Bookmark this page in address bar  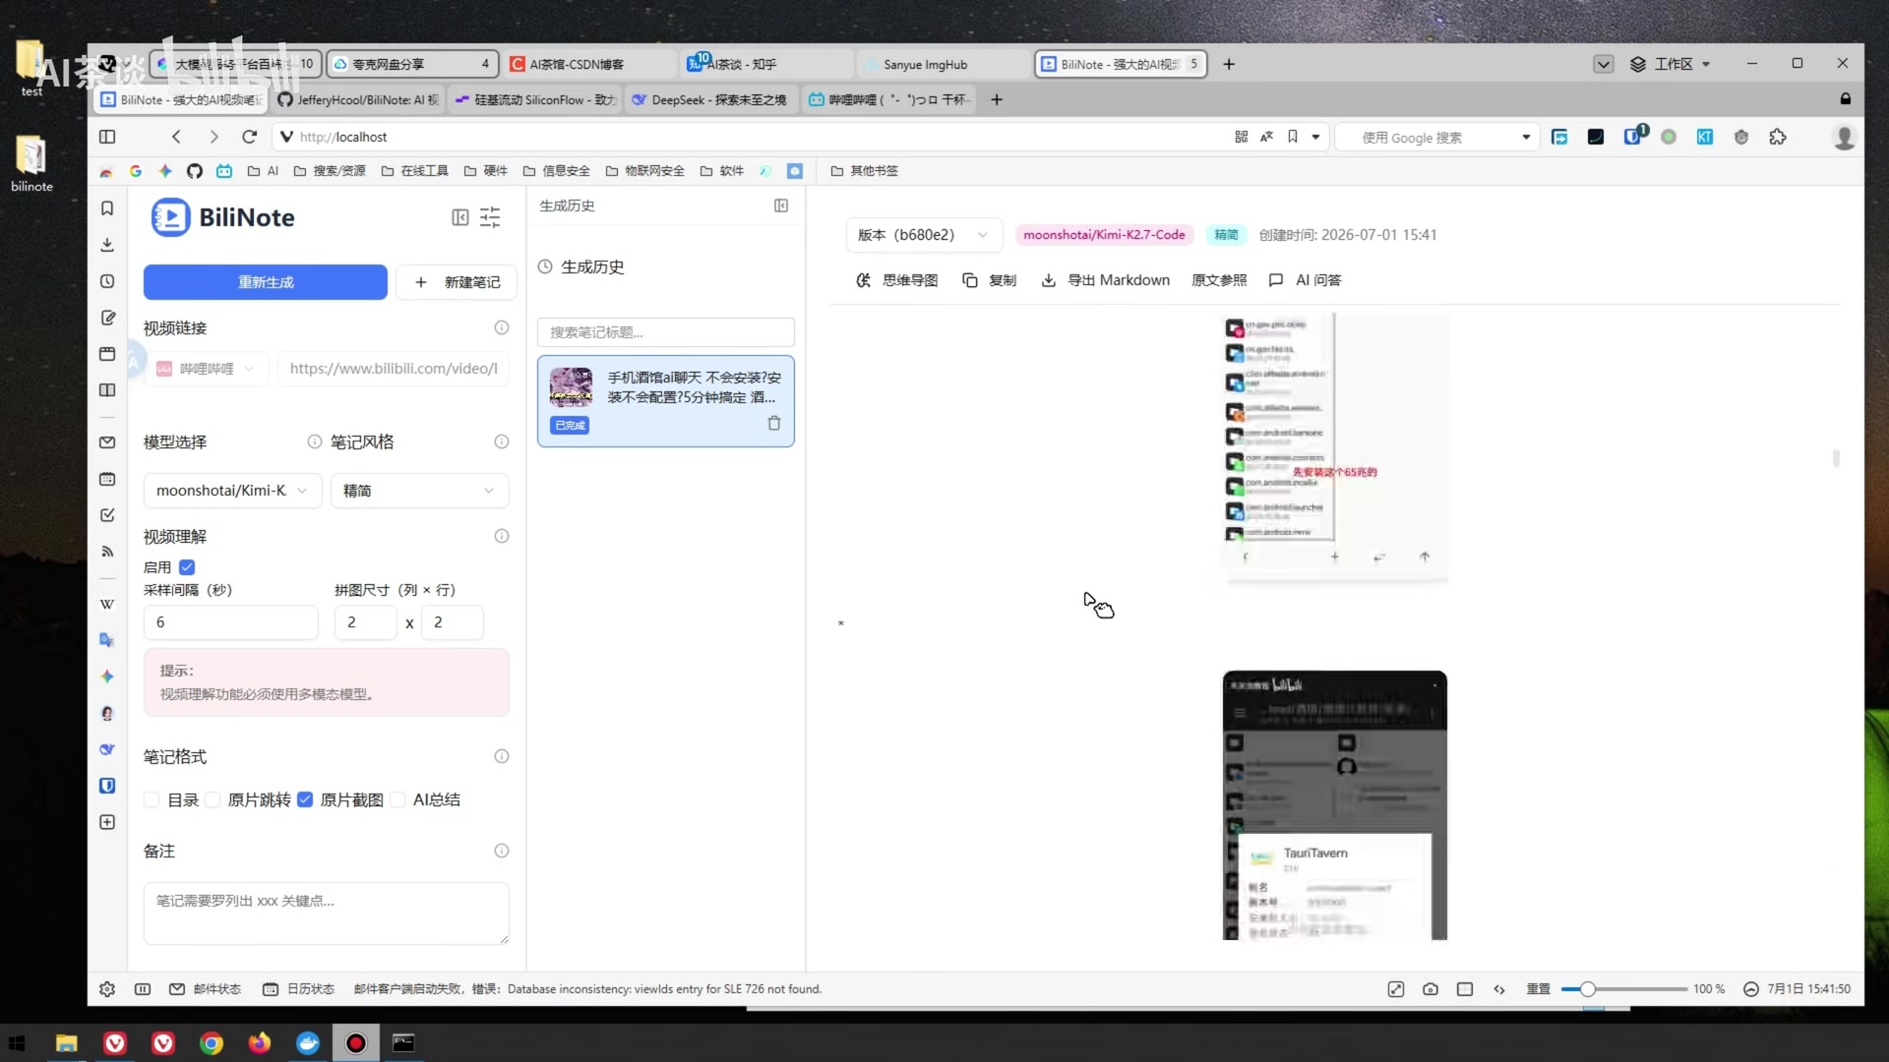point(1293,137)
